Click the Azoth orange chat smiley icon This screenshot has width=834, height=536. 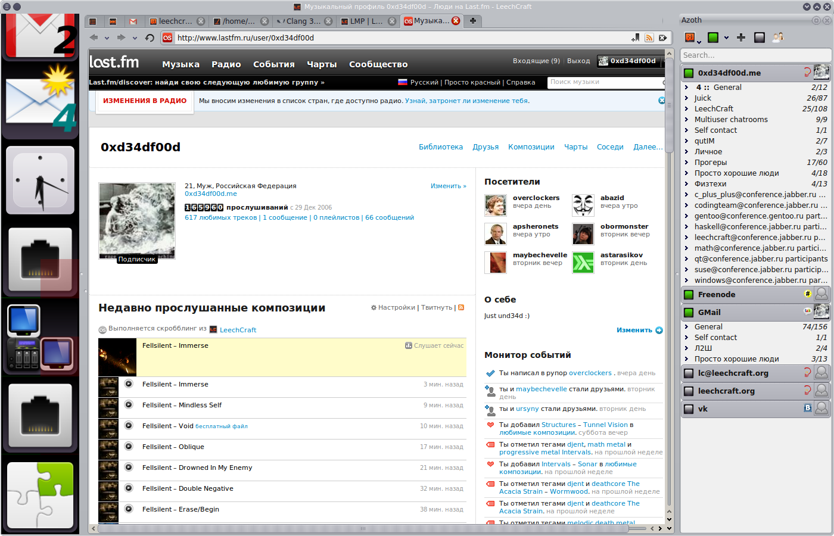(690, 38)
